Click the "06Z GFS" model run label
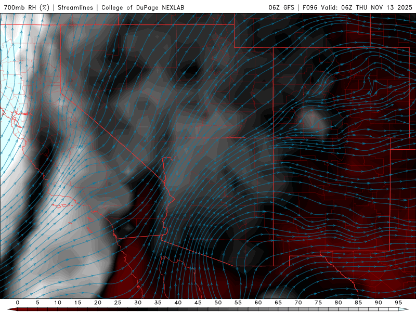 (x=281, y=7)
